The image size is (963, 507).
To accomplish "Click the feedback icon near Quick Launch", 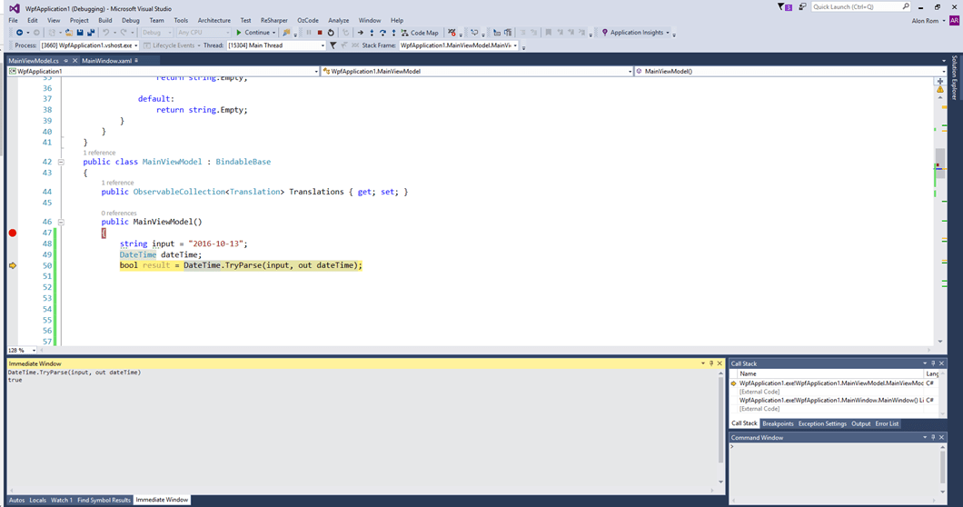I will point(802,6).
